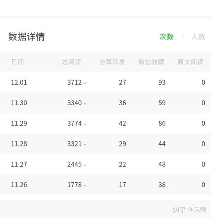Image resolution: width=211 pixels, height=218 pixels.
Task: Select the date 11.29 row
Action: coord(105,123)
